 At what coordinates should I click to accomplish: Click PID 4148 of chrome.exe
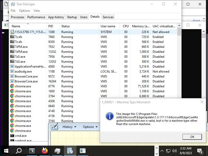pos(51,111)
